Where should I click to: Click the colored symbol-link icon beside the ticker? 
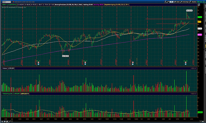pyautogui.click(x=14, y=2)
